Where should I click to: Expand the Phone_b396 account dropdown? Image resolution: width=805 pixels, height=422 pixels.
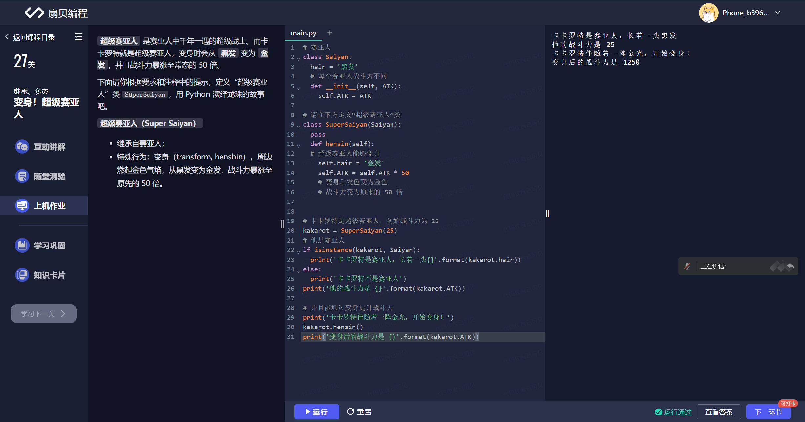coord(778,13)
